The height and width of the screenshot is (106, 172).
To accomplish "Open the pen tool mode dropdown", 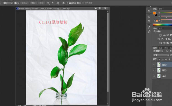I will coord(8,3).
